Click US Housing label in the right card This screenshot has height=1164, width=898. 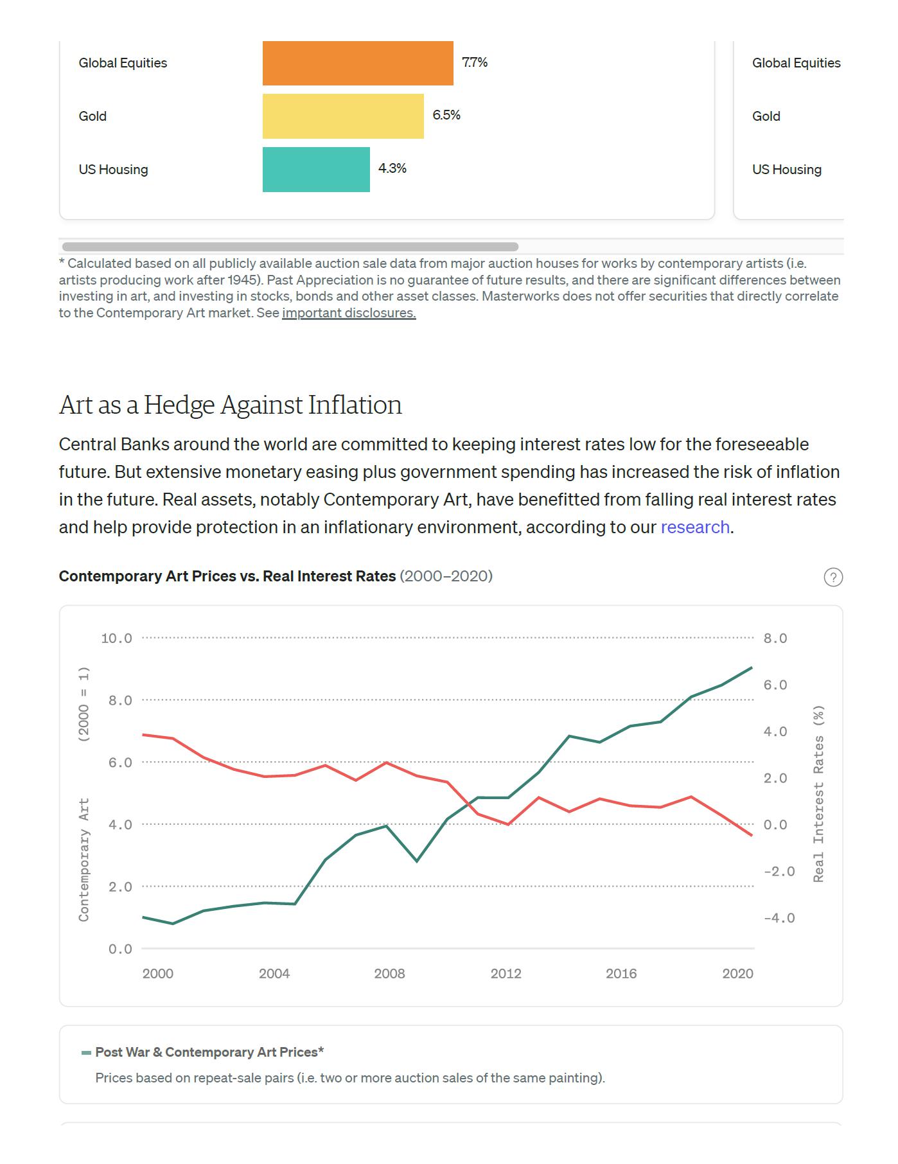click(786, 170)
